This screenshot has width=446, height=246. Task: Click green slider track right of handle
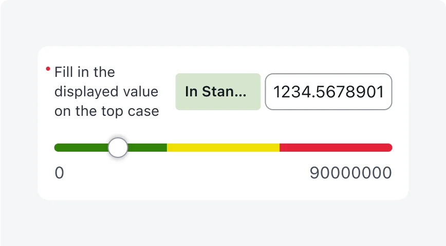[x=147, y=148]
